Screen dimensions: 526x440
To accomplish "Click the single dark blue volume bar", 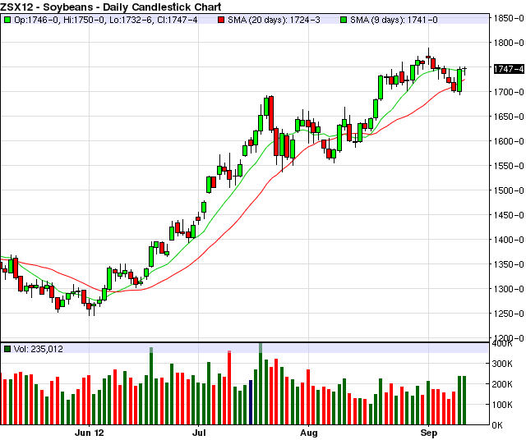I will click(x=250, y=402).
